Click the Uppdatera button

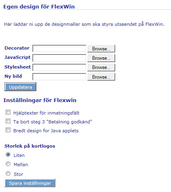20,87
